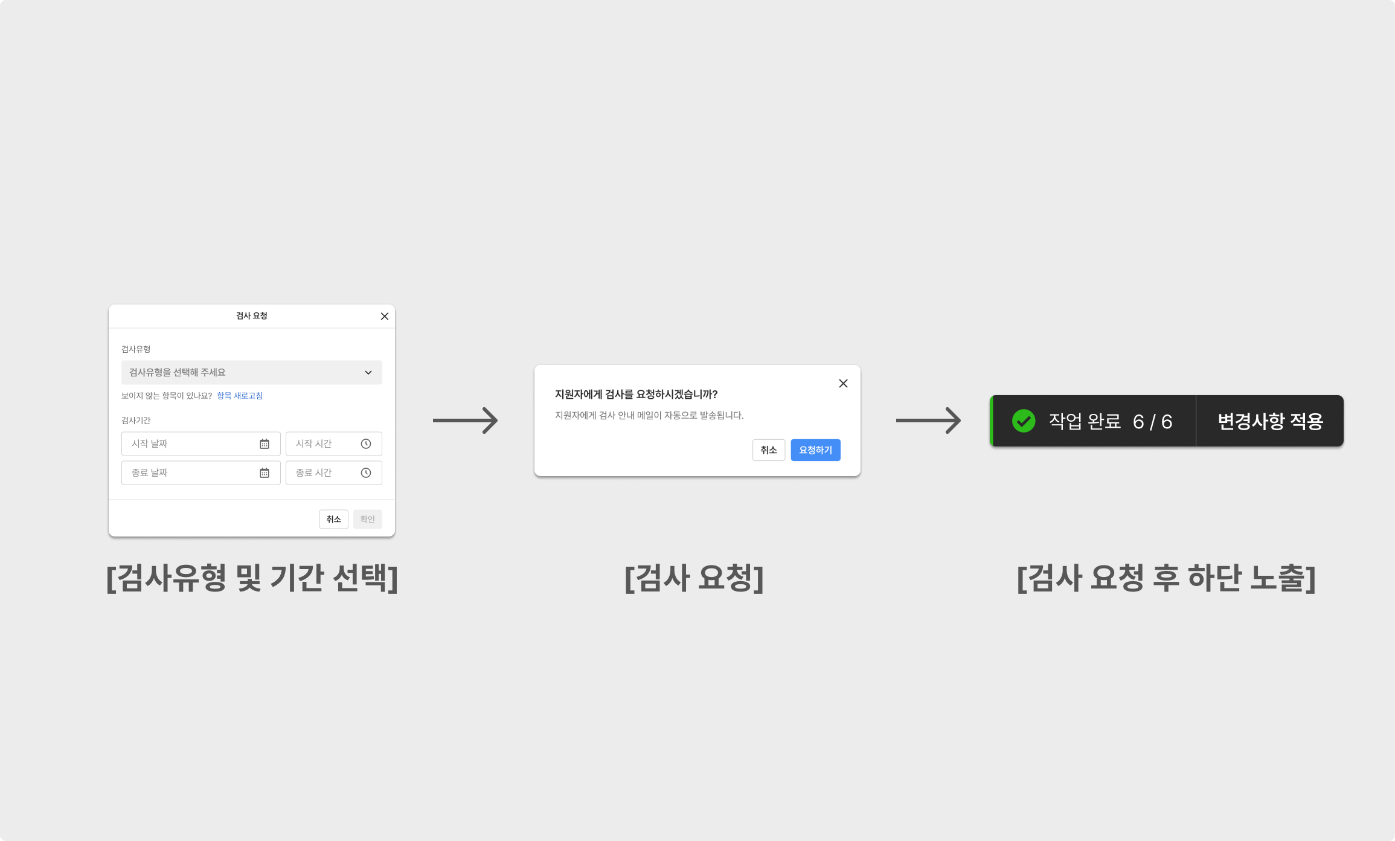1395x841 pixels.
Task: Cancel the request confirmation popup
Action: tap(769, 450)
